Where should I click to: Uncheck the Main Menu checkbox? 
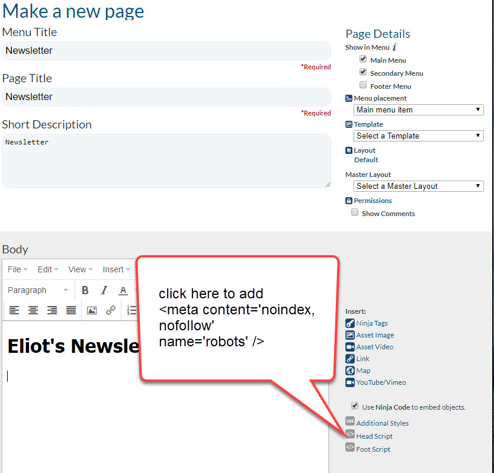coord(363,59)
